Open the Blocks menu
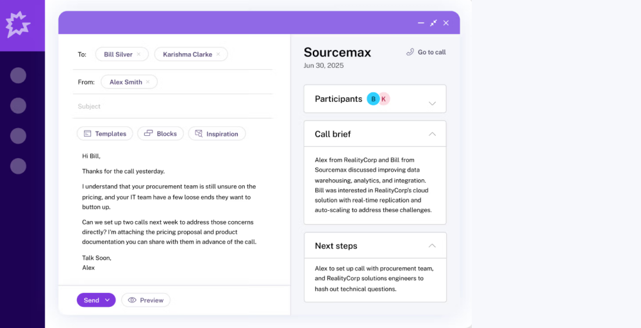641x328 pixels. 161,133
